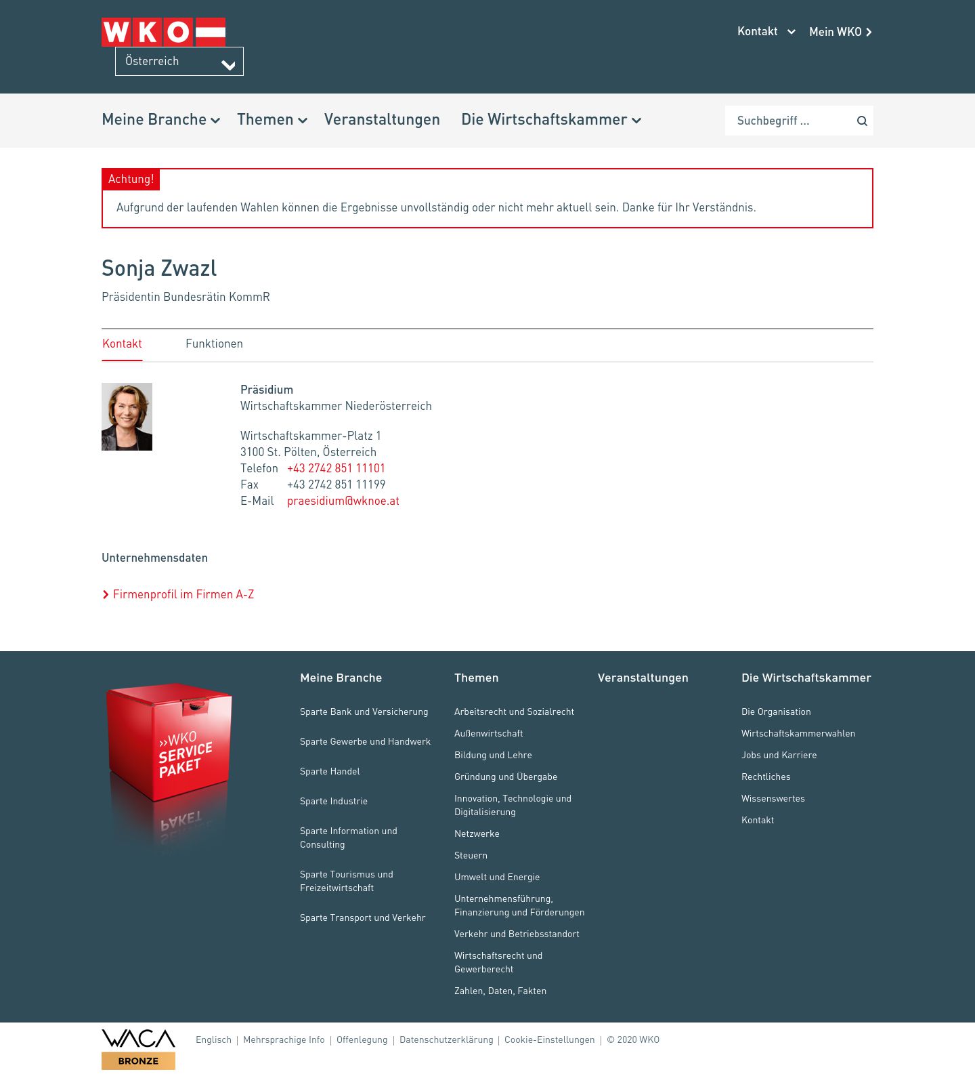Click the WKO logo

(x=163, y=32)
